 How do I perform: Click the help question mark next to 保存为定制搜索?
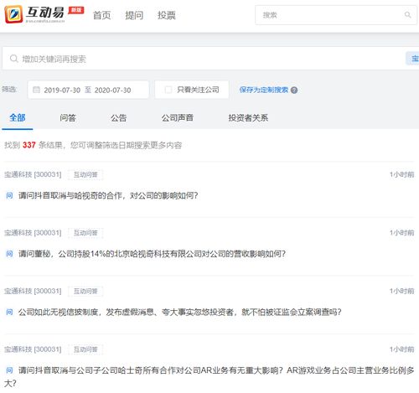[294, 90]
